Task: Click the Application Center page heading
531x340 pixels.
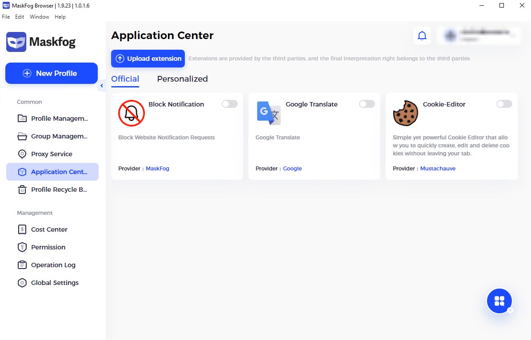Action: tap(162, 36)
